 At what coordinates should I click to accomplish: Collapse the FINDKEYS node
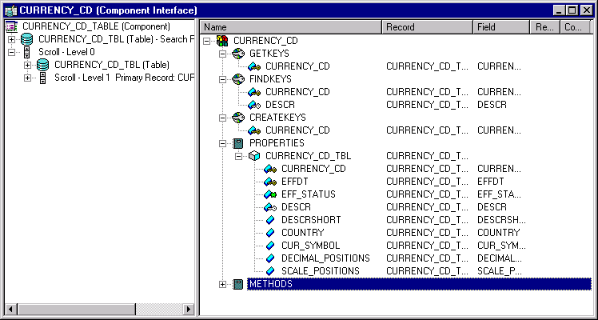[222, 79]
